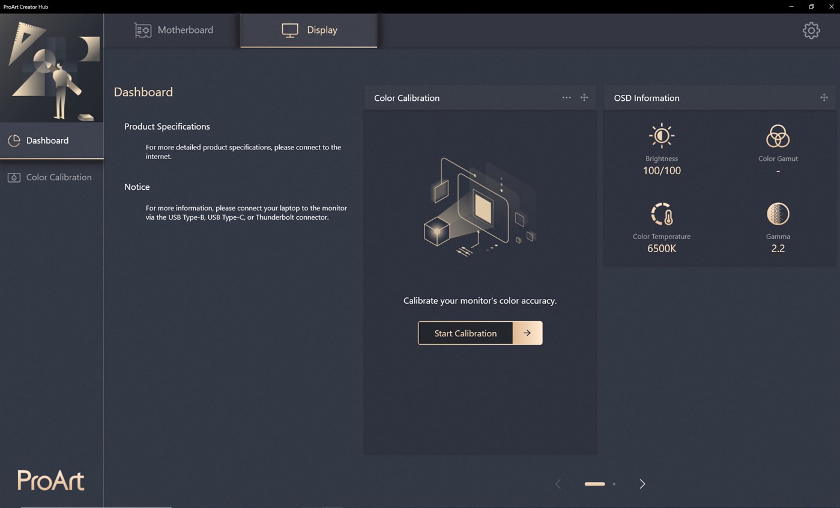Click the Color Gamut label

[778, 159]
